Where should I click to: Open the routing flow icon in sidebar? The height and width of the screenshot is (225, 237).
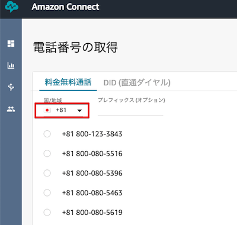pos(11,87)
